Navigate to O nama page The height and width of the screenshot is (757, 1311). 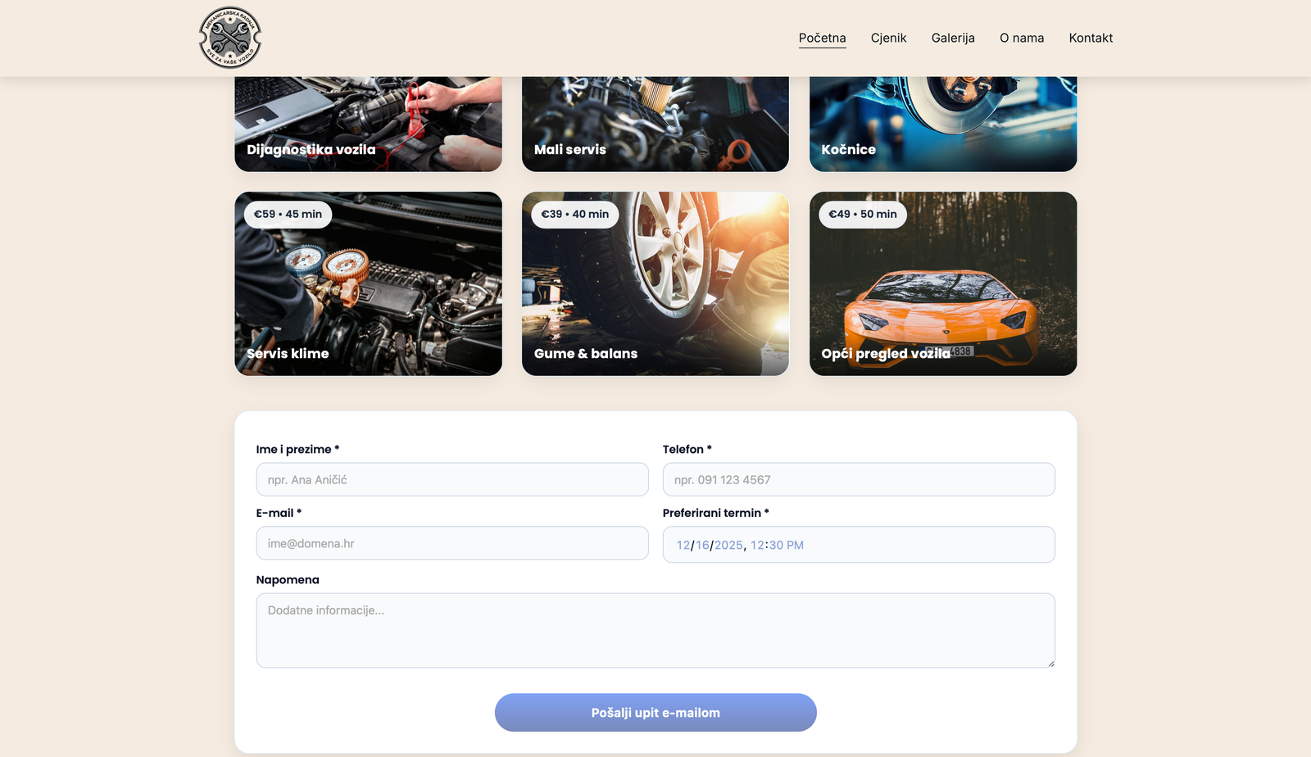[x=1021, y=38]
